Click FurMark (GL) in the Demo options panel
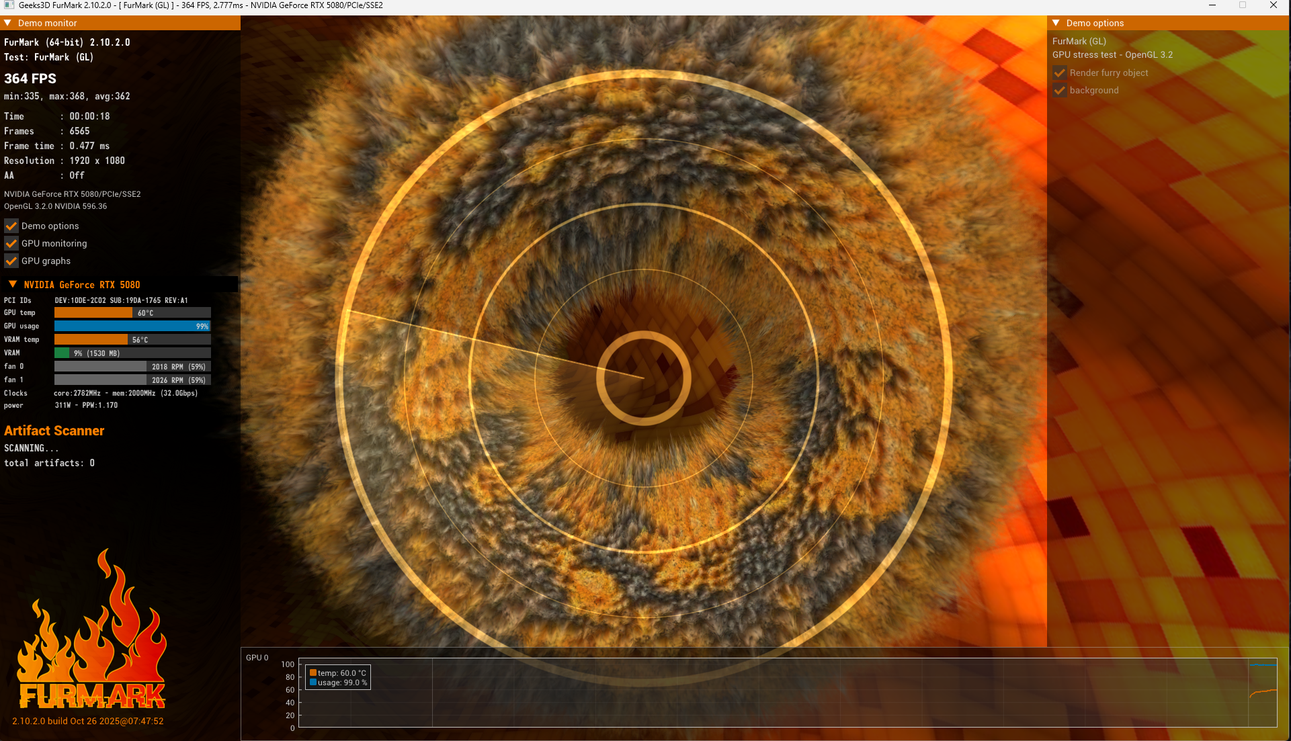Image resolution: width=1291 pixels, height=741 pixels. tap(1079, 41)
